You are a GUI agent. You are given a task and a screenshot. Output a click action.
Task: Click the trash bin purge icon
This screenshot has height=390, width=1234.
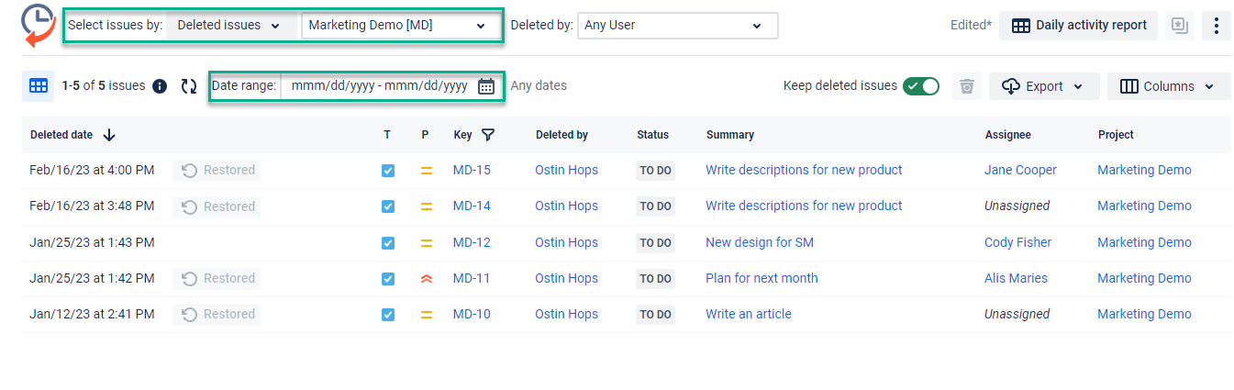[966, 86]
